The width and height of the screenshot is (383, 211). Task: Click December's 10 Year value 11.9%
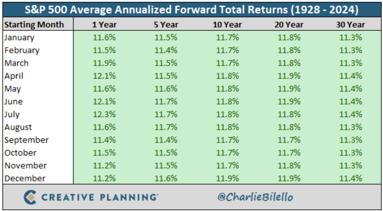pyautogui.click(x=227, y=178)
